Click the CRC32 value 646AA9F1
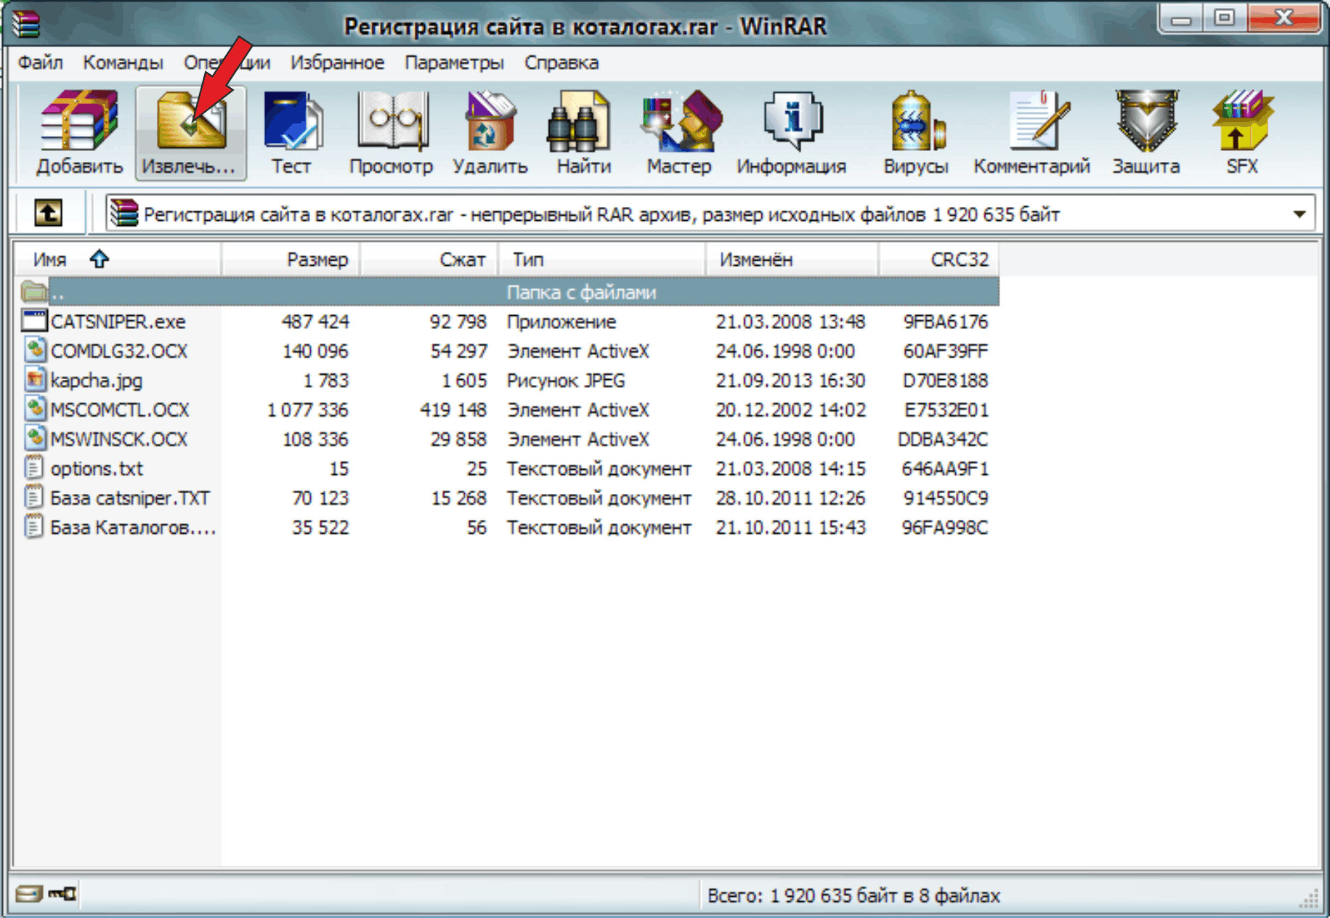 click(x=945, y=468)
